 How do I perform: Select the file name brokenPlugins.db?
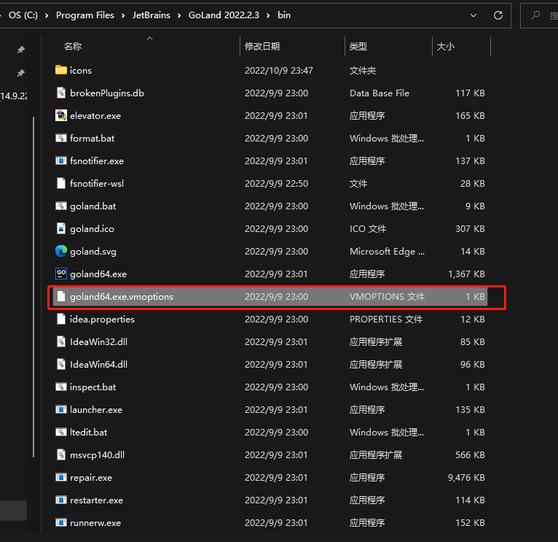(107, 93)
